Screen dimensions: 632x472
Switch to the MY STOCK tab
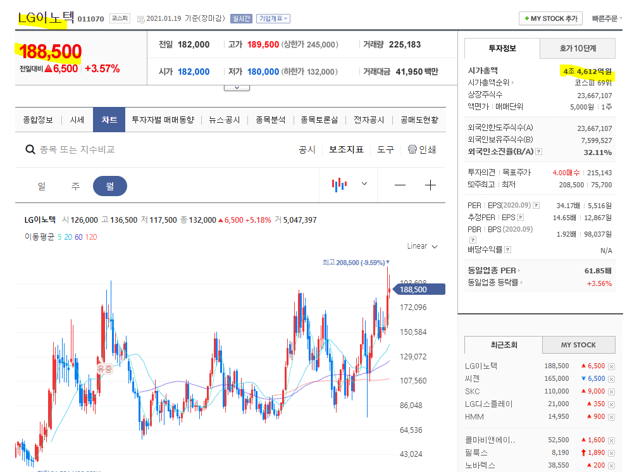pos(578,345)
